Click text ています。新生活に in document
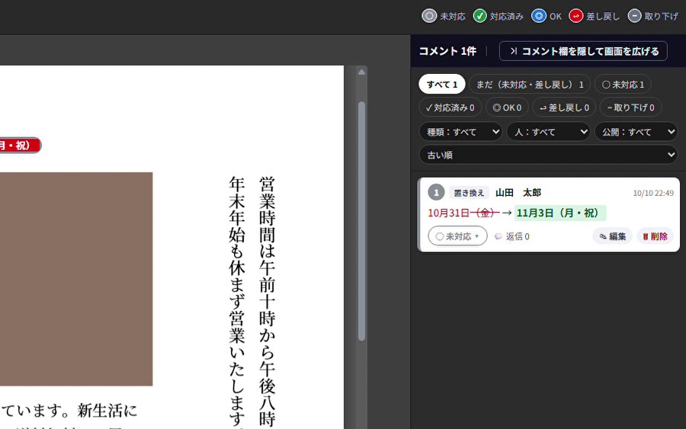The height and width of the screenshot is (429, 686). pyautogui.click(x=69, y=411)
